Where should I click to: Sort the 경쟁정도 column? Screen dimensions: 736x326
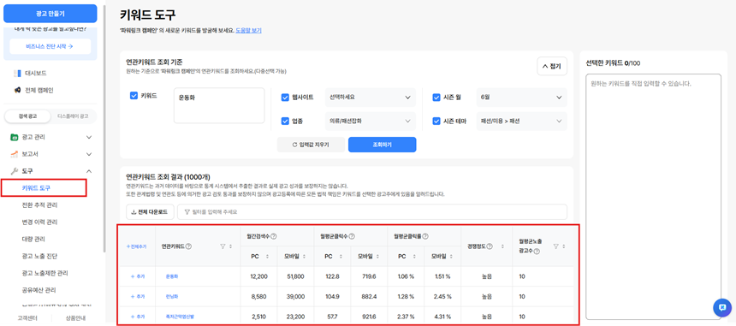point(503,246)
